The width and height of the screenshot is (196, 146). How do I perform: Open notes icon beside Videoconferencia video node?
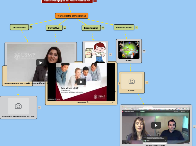coord(194,127)
